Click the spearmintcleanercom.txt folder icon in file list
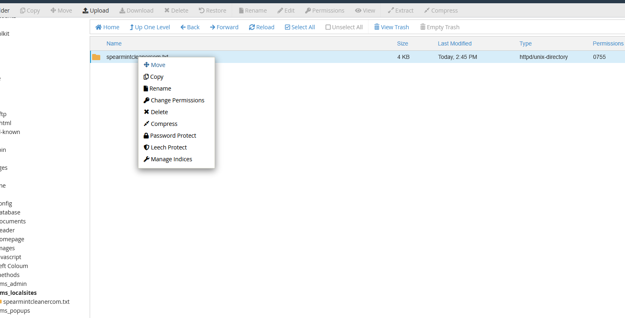Screen dimensions: 625x318 96,57
